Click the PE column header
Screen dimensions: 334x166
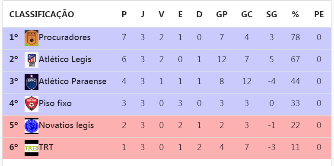319,15
